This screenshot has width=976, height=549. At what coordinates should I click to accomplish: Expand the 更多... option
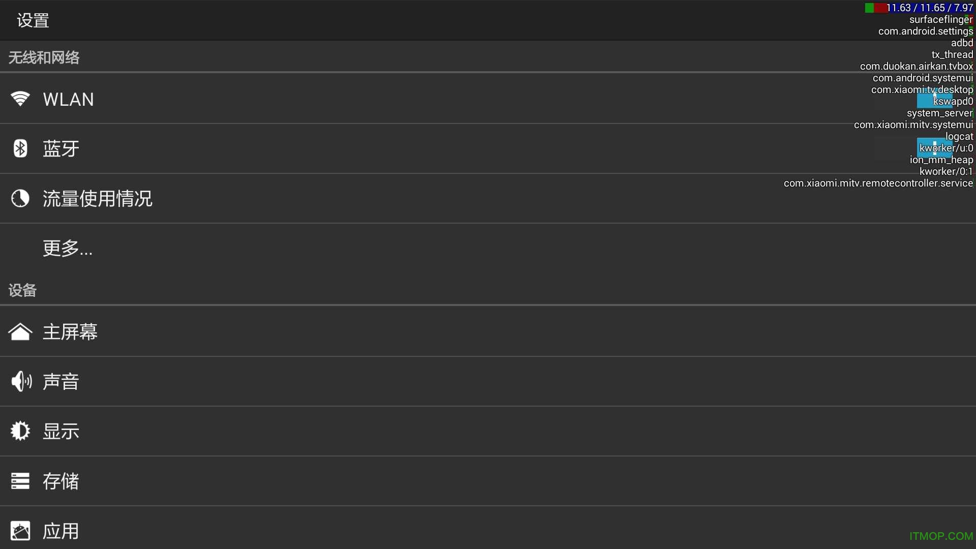[x=68, y=249]
